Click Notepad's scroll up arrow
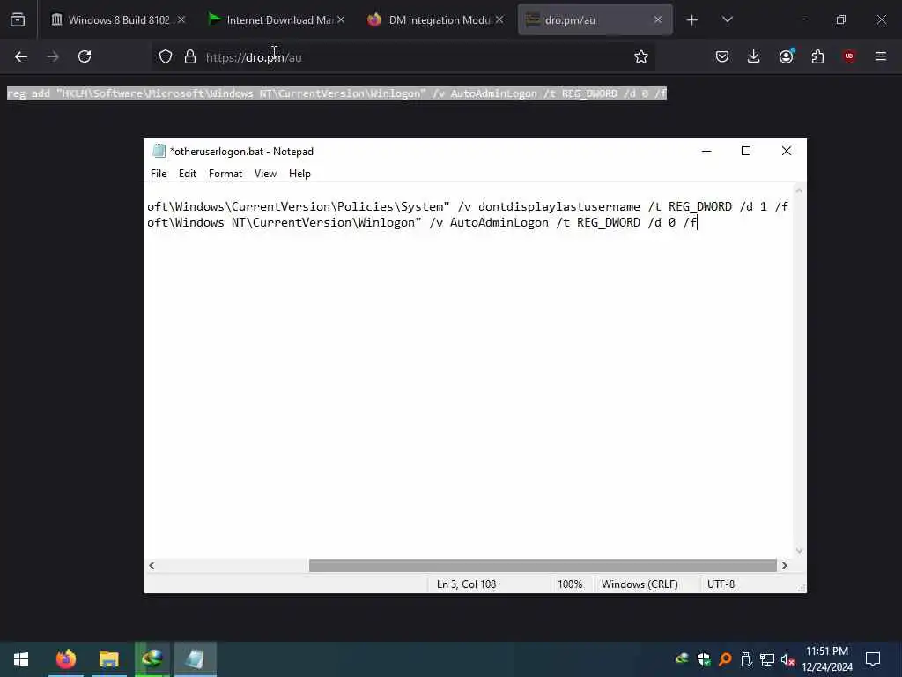 799,190
